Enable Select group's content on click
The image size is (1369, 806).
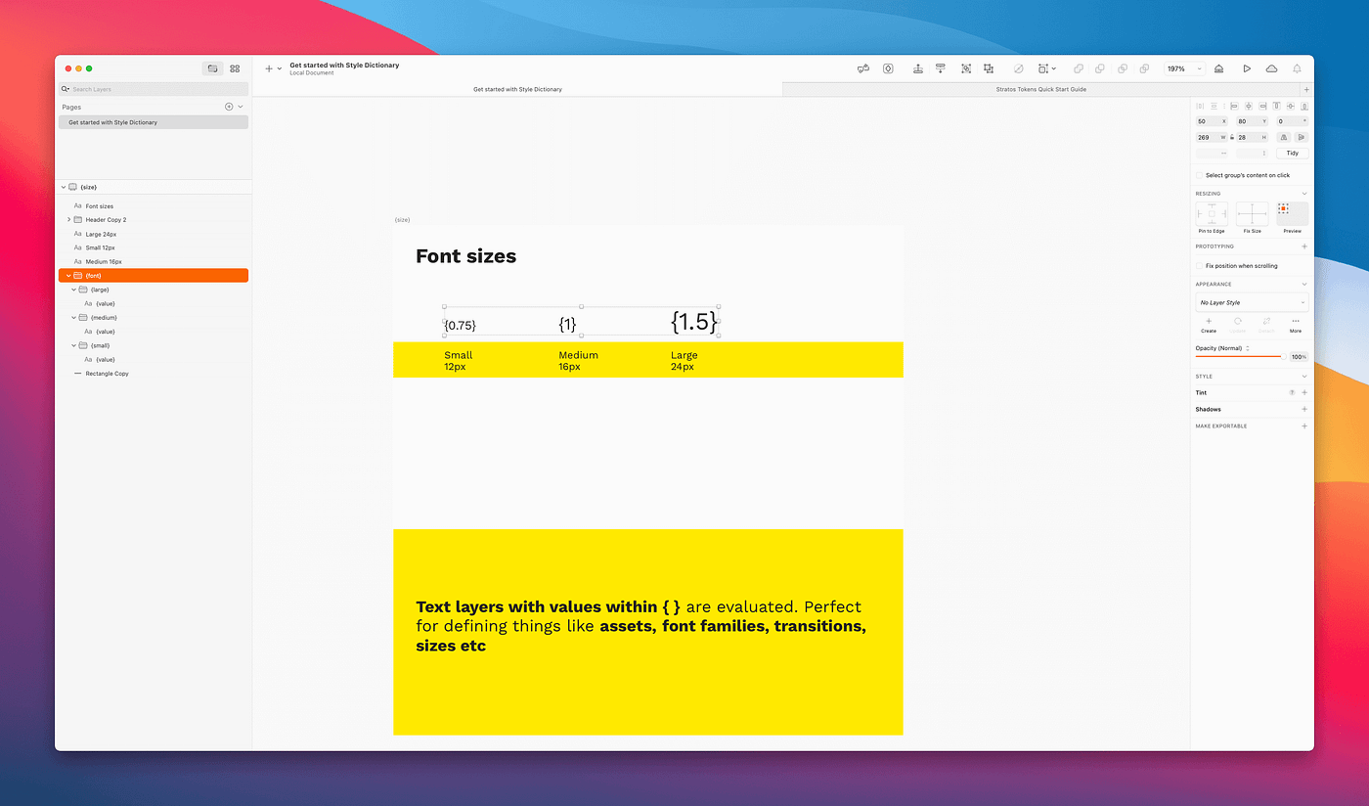tap(1199, 173)
